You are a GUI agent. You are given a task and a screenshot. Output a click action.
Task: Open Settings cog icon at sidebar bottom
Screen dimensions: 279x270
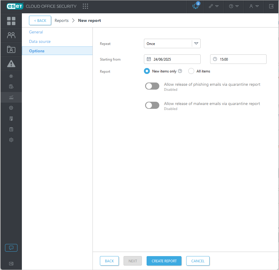tap(11, 140)
